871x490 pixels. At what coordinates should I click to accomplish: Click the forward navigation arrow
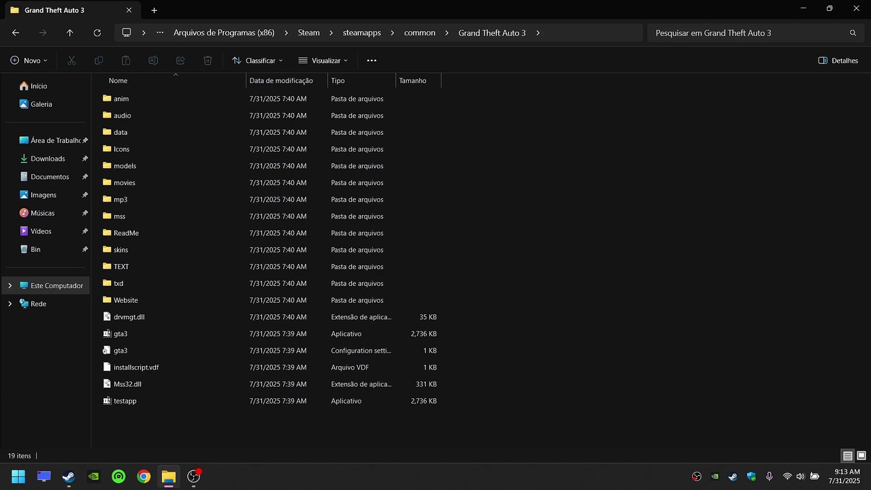pos(43,33)
